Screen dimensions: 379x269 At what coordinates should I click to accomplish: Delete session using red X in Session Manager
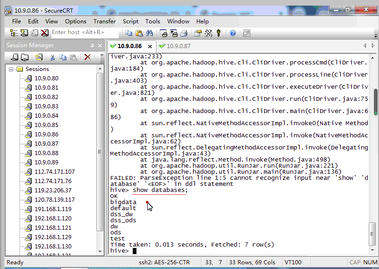[x=87, y=57]
